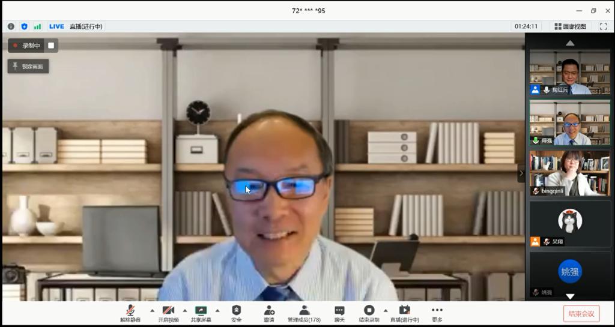Image resolution: width=615 pixels, height=327 pixels.
Task: Unmute microphone with 解除静音
Action: (130, 313)
